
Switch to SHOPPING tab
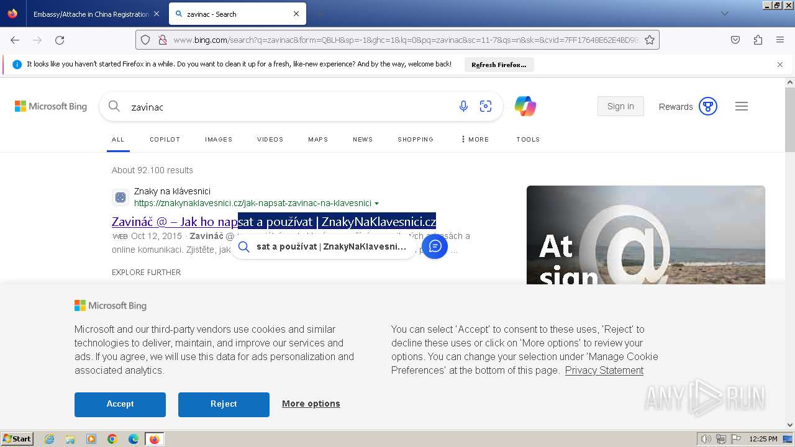pyautogui.click(x=416, y=139)
